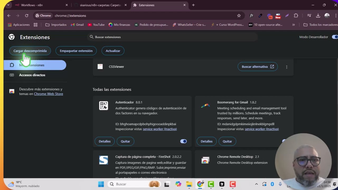The width and height of the screenshot is (338, 190).
Task: Inspect Autenticador service worker link
Action: tap(160, 129)
